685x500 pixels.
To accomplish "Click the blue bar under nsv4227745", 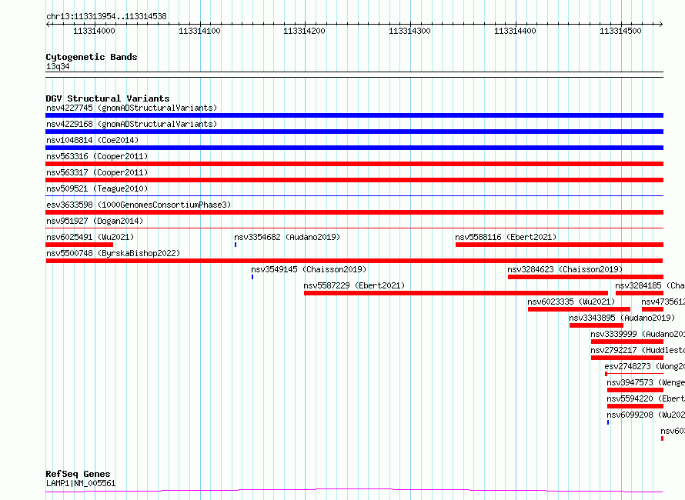I will coord(354,115).
